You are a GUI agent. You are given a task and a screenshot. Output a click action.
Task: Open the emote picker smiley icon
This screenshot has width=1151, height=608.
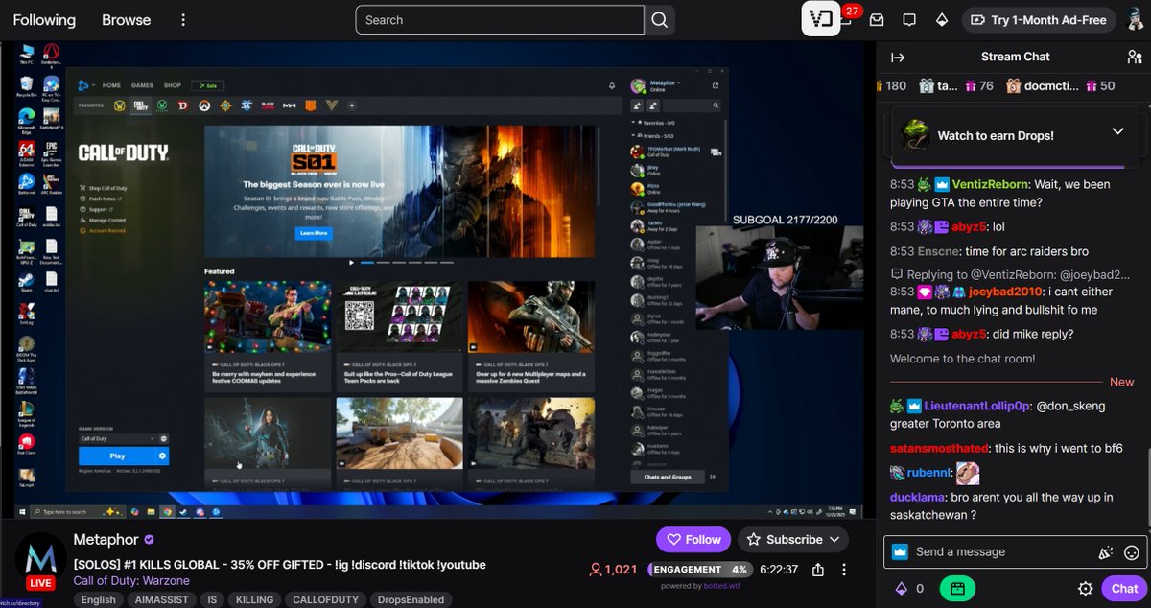[x=1132, y=551]
